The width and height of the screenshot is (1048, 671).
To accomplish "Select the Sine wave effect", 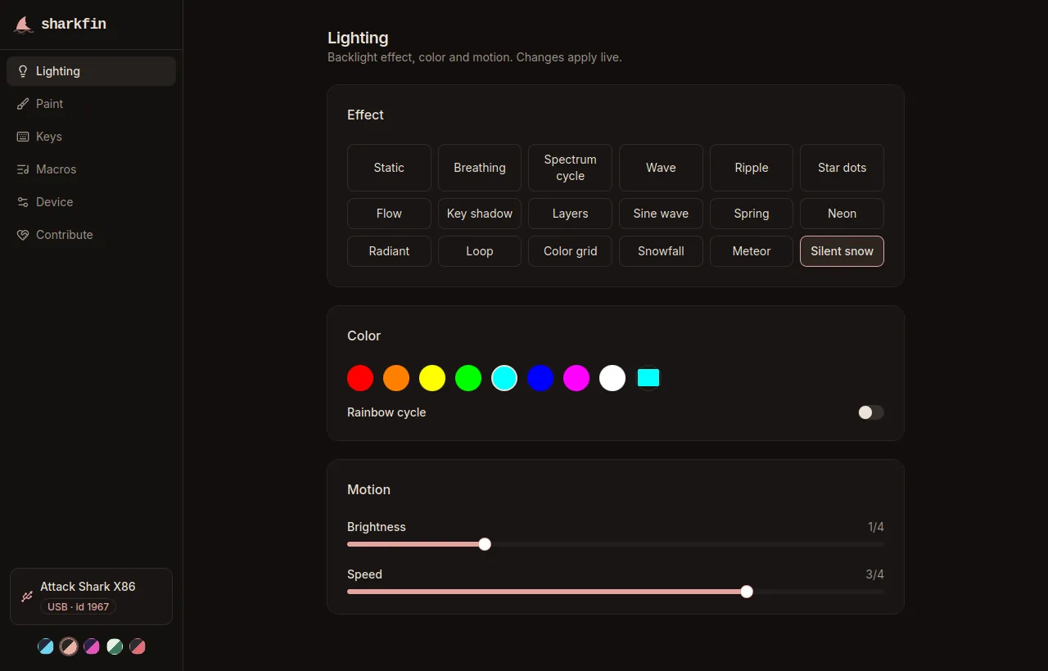I will coord(661,214).
